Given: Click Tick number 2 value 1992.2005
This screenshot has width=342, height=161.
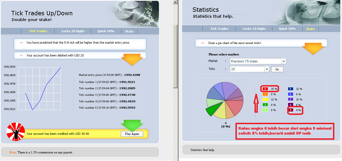Looking at the screenshot, I should (x=127, y=88).
